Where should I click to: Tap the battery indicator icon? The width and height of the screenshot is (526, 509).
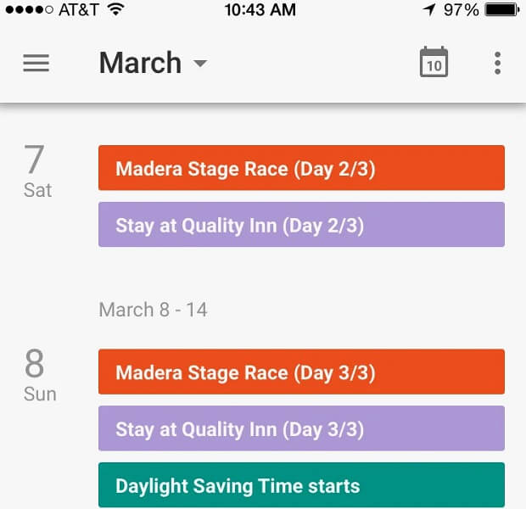point(502,11)
